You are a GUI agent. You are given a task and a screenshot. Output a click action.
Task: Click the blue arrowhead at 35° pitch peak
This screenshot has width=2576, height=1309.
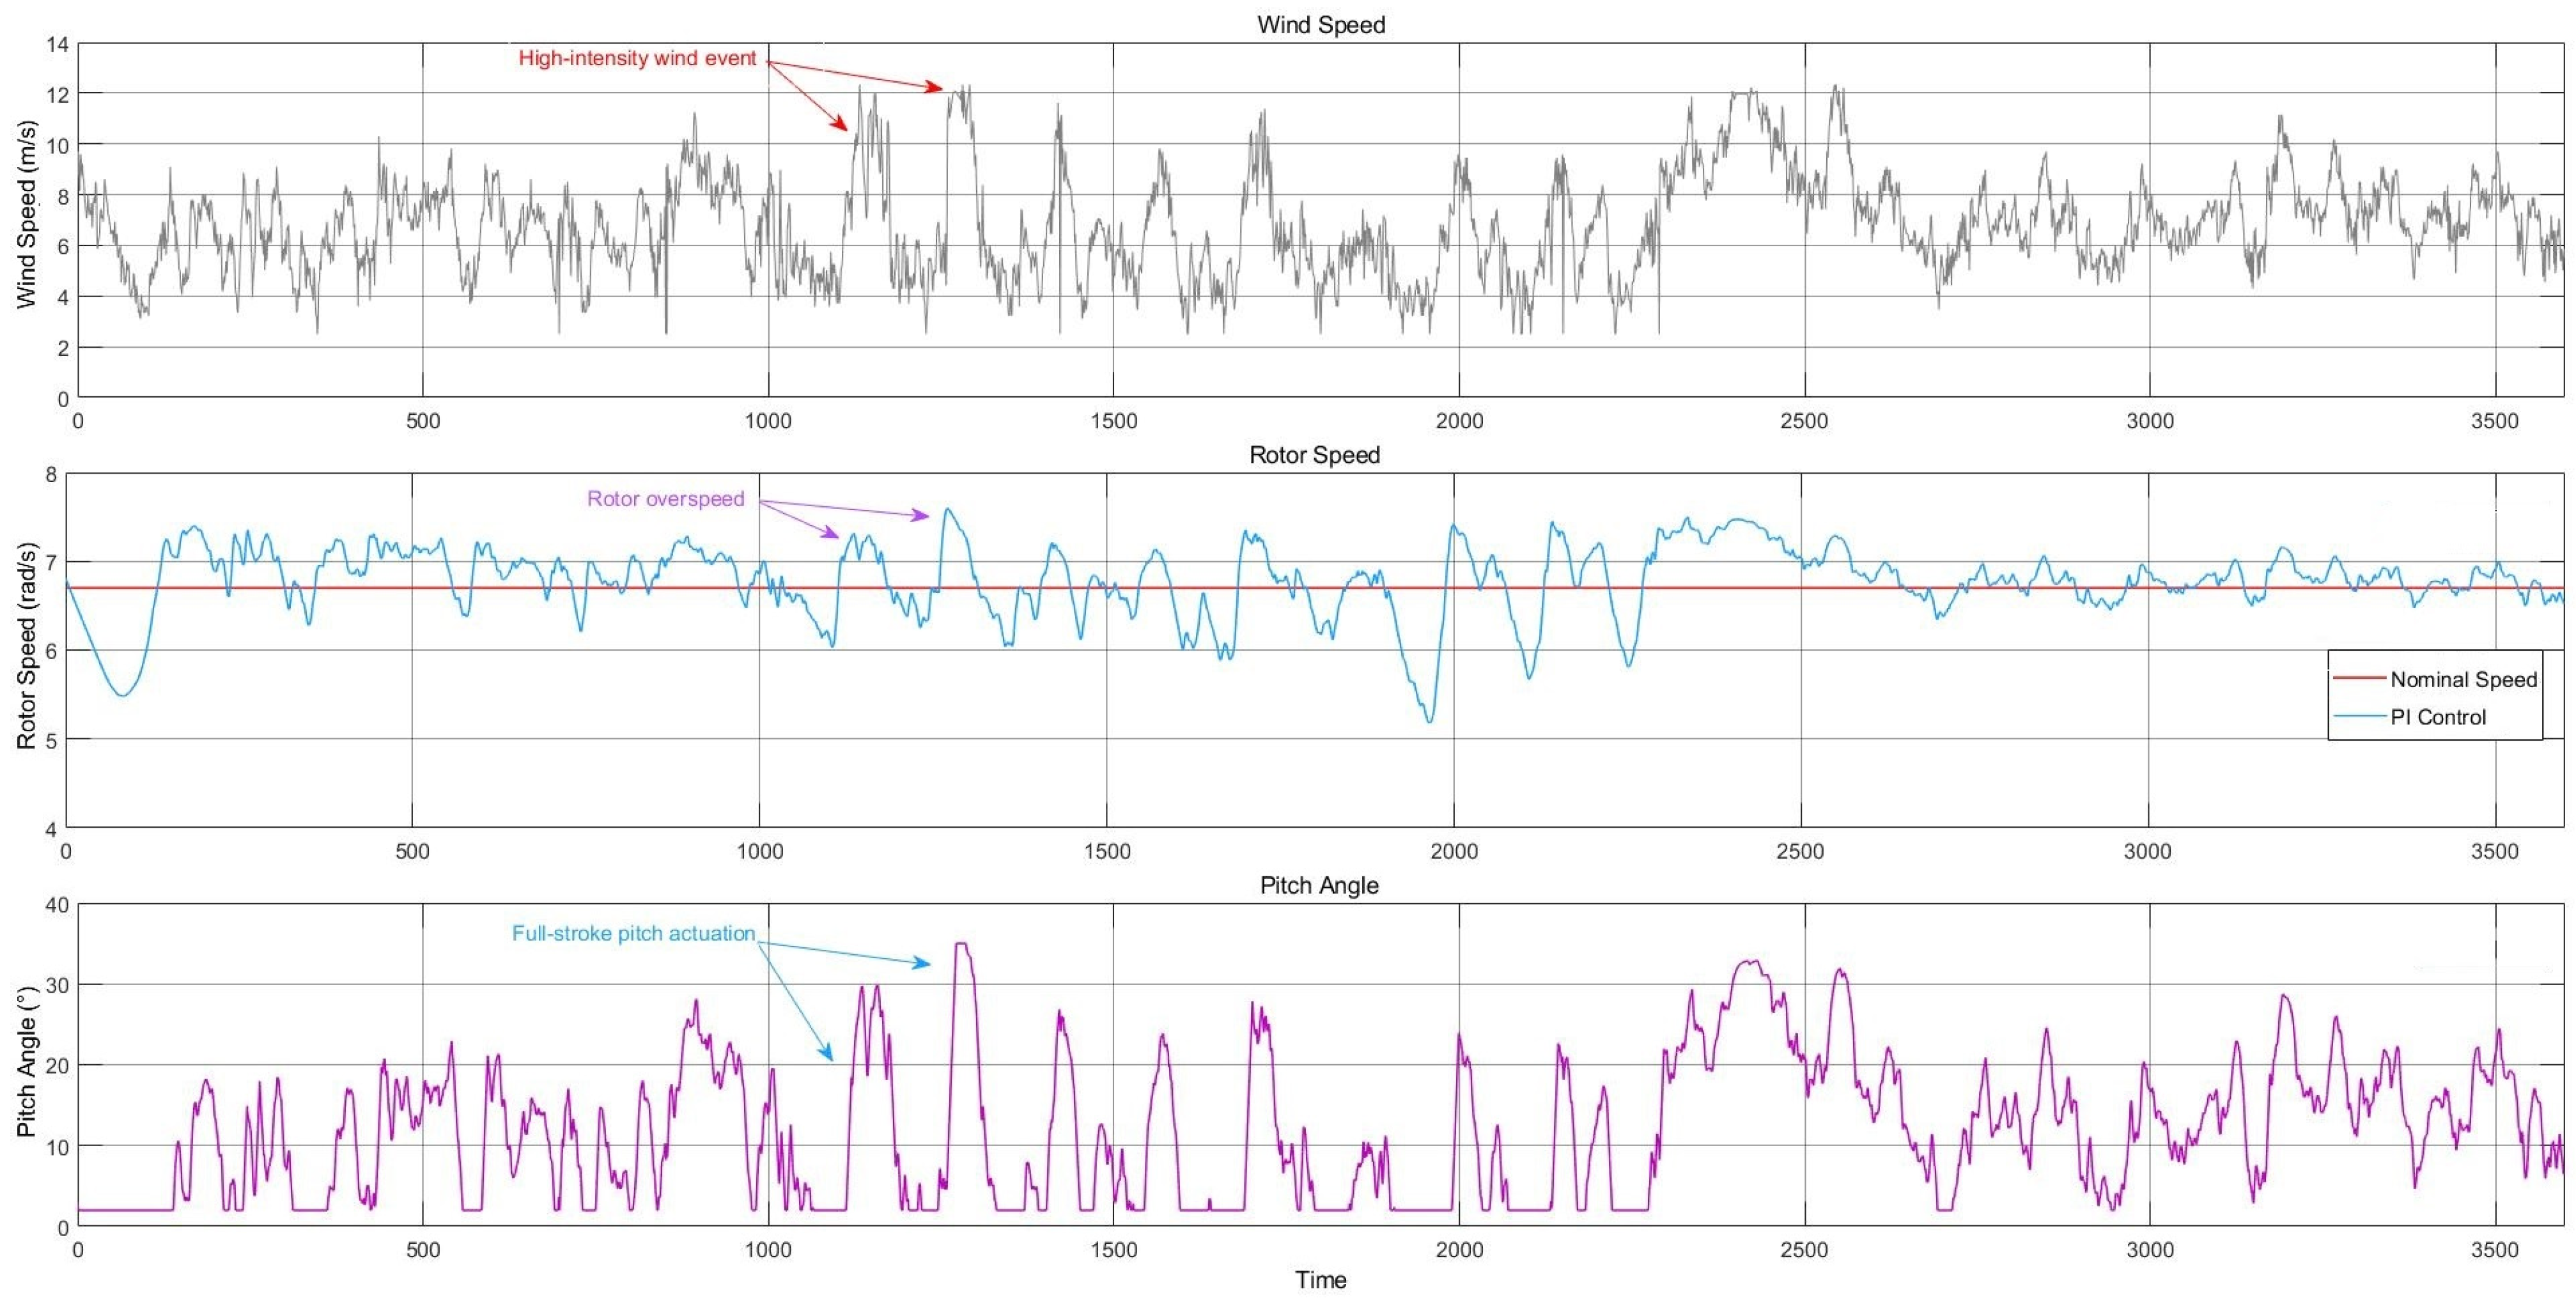click(x=923, y=964)
